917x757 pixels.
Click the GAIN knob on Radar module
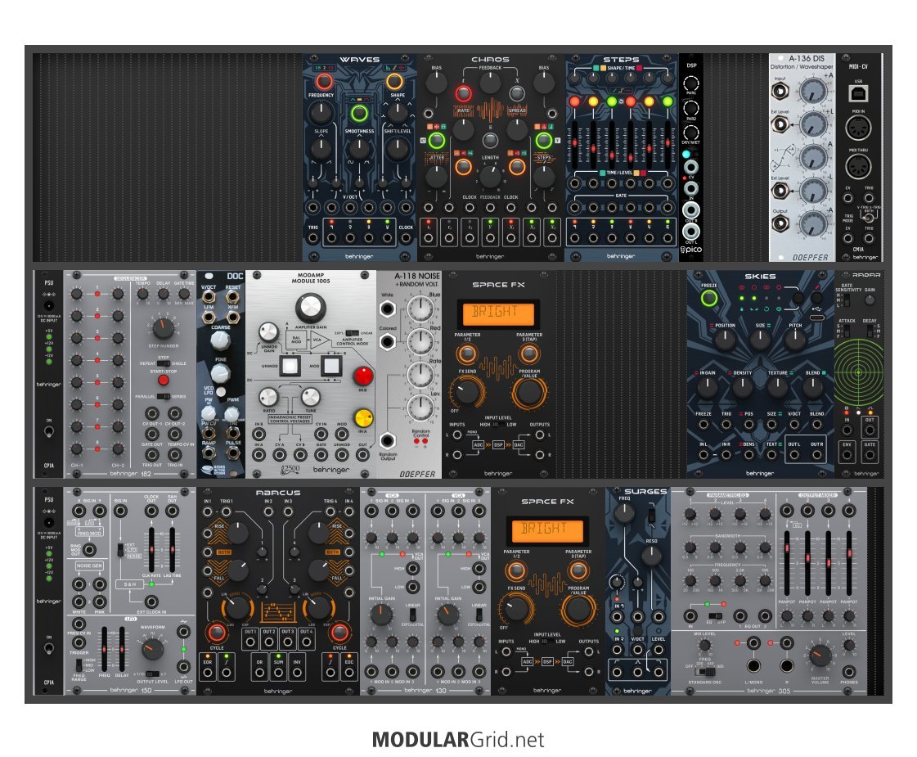[x=870, y=299]
